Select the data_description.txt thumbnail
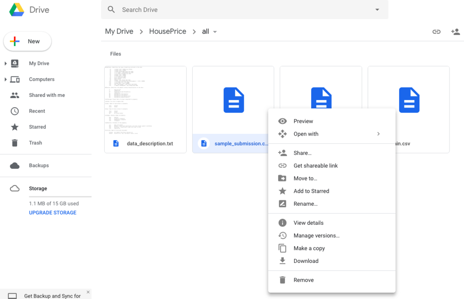464x299 pixels. (145, 100)
